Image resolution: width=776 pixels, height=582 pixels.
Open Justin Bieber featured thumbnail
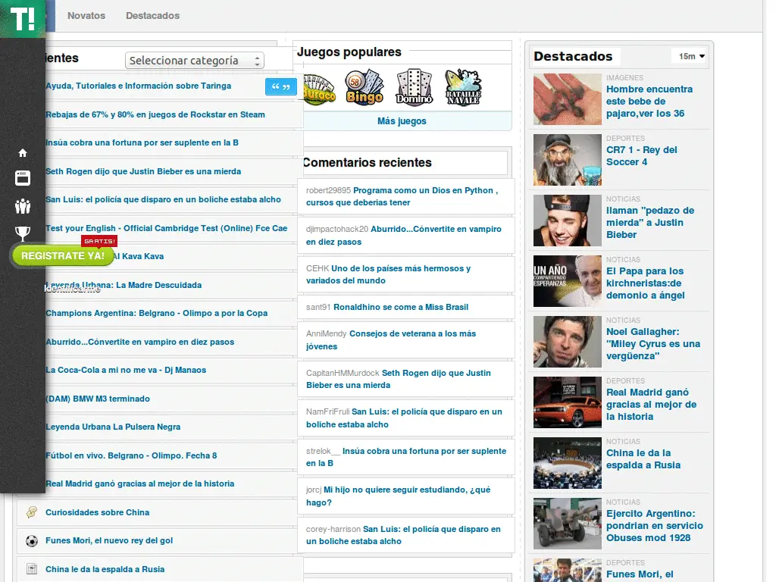click(x=567, y=221)
